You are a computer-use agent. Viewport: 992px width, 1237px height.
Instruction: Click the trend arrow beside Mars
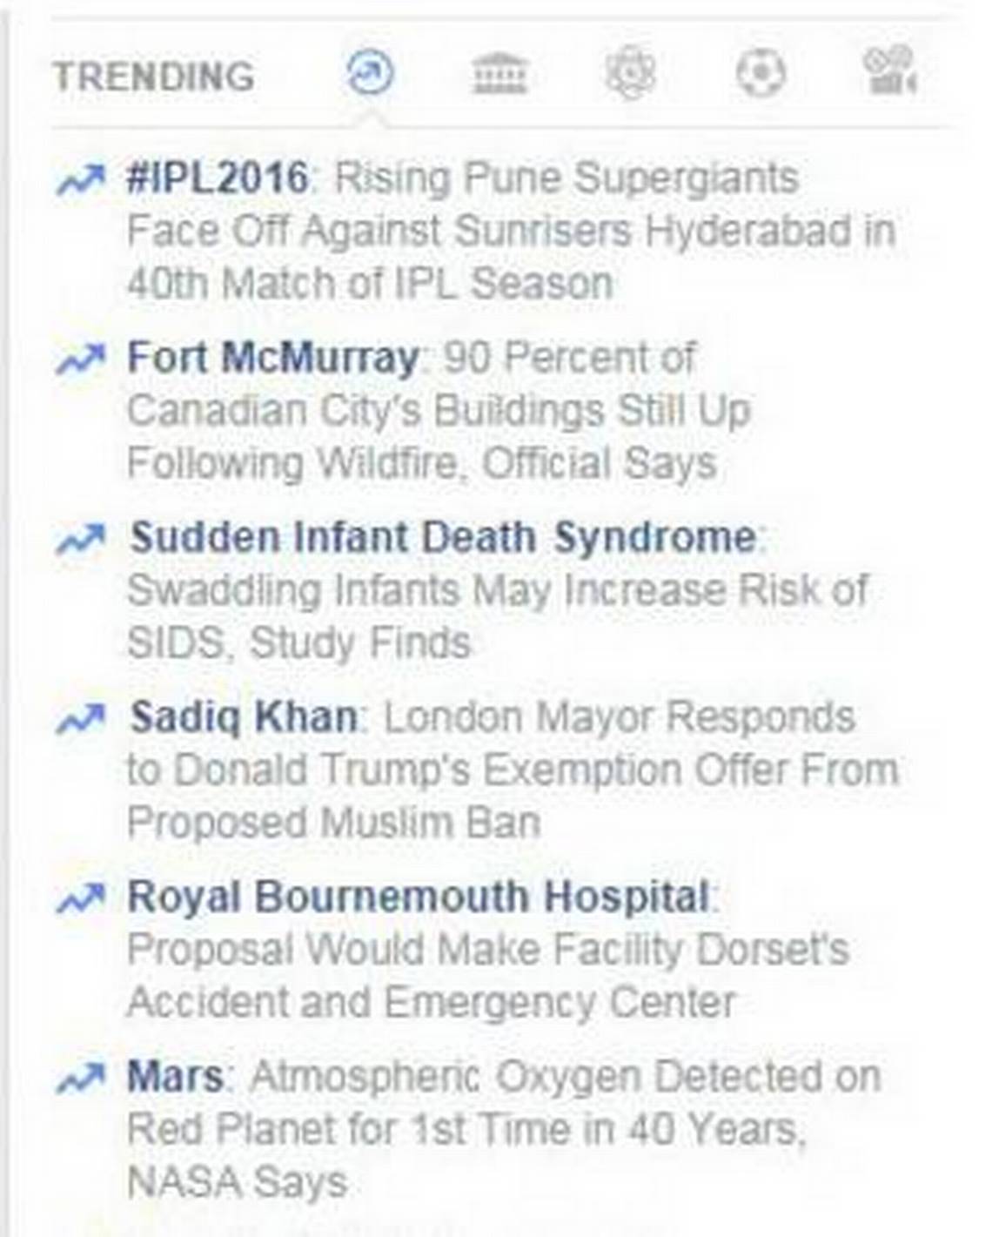(x=80, y=1078)
